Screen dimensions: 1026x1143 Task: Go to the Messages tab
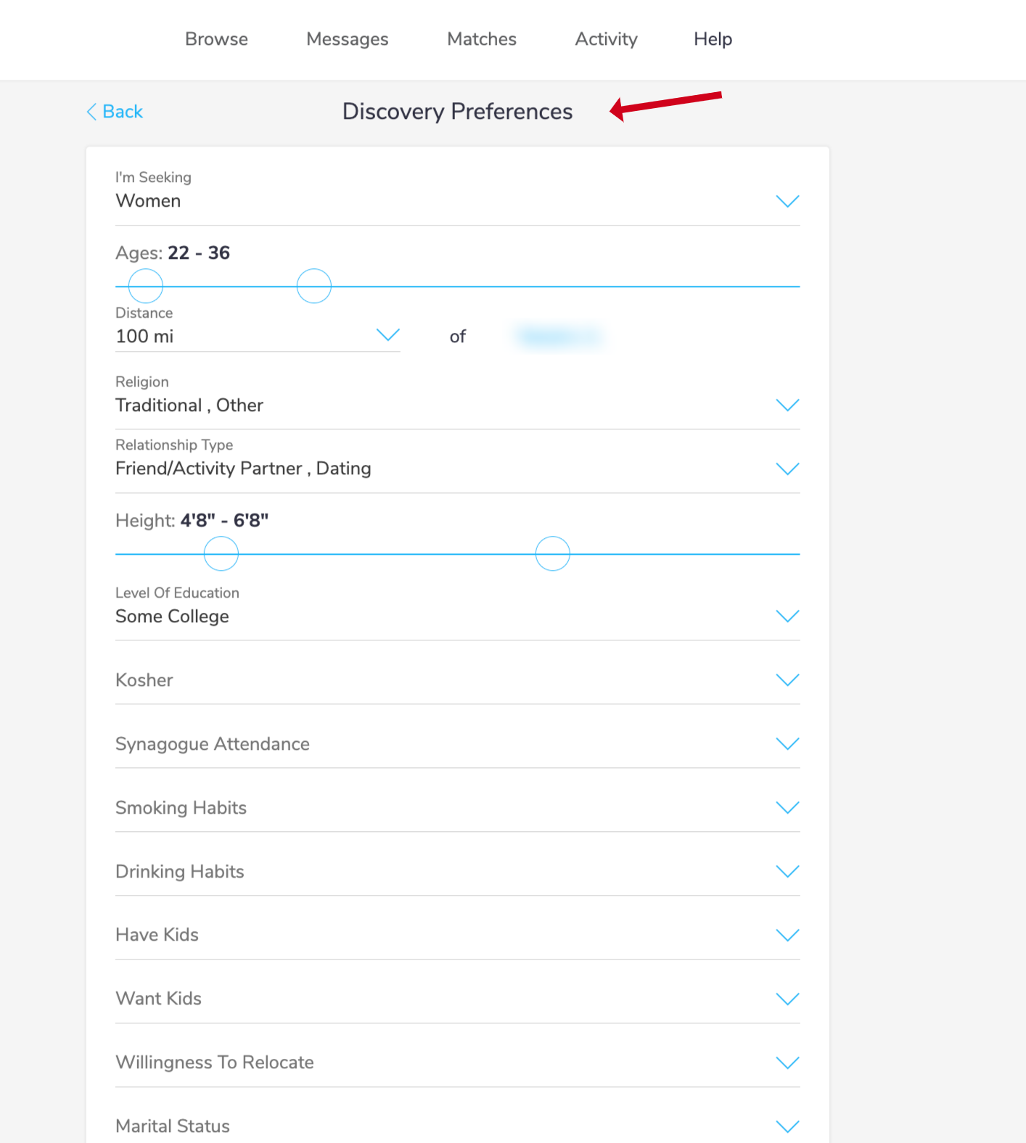(x=347, y=39)
